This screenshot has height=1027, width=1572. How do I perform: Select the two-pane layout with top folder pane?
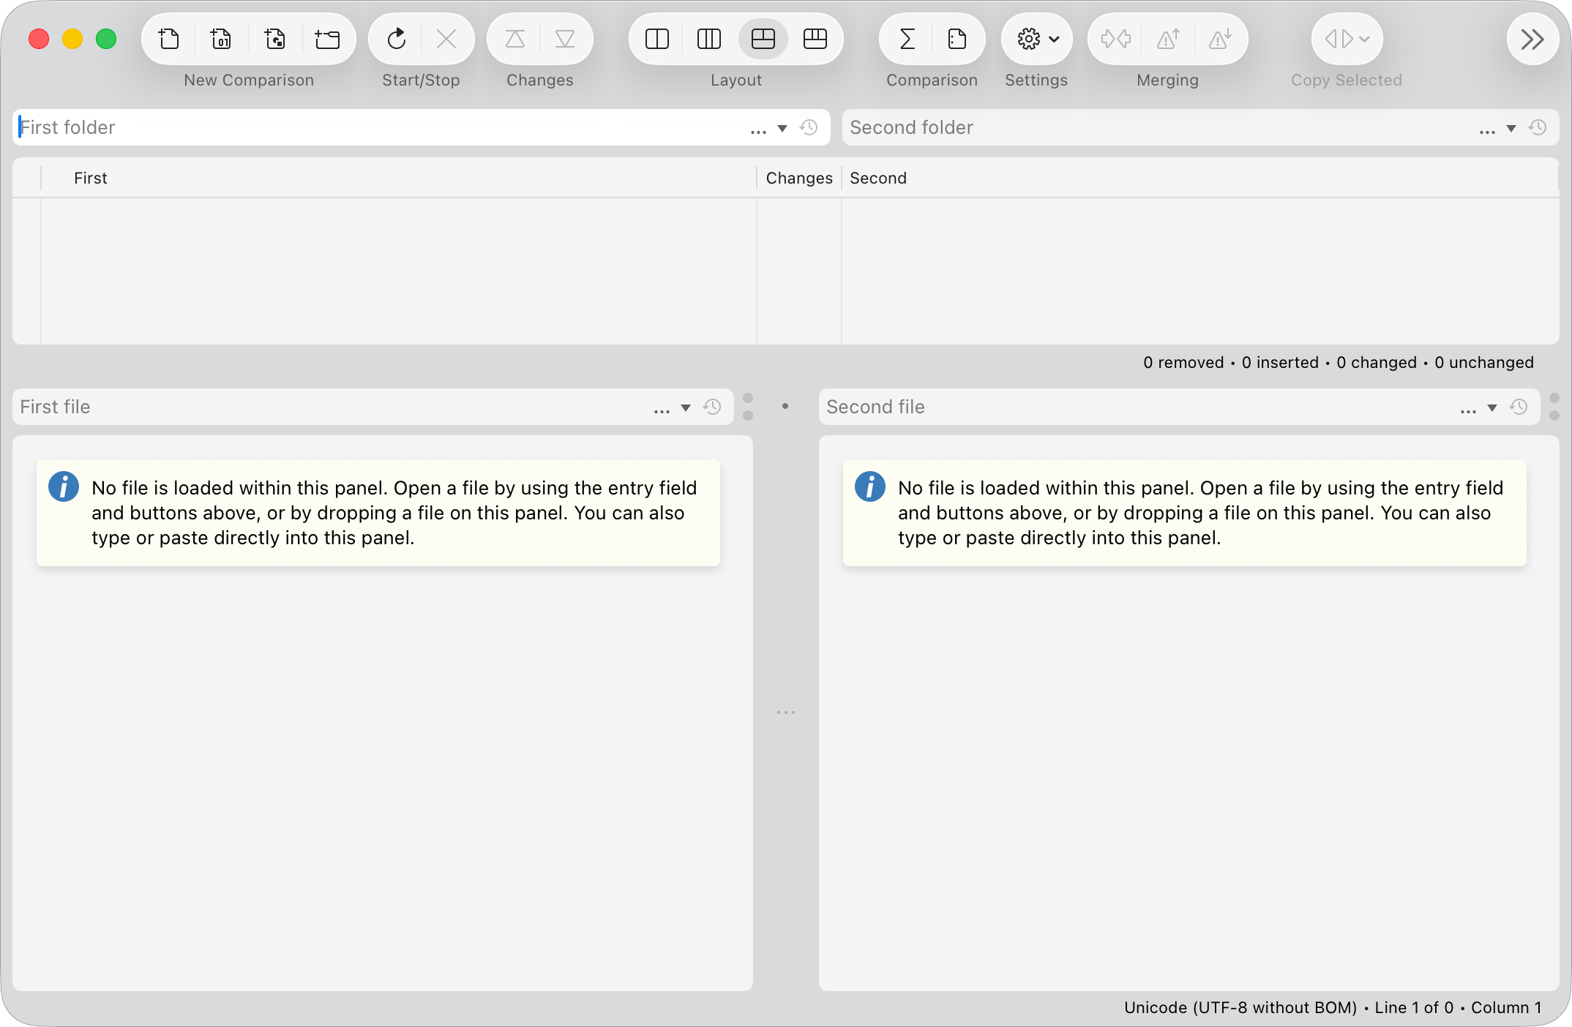[x=763, y=39]
